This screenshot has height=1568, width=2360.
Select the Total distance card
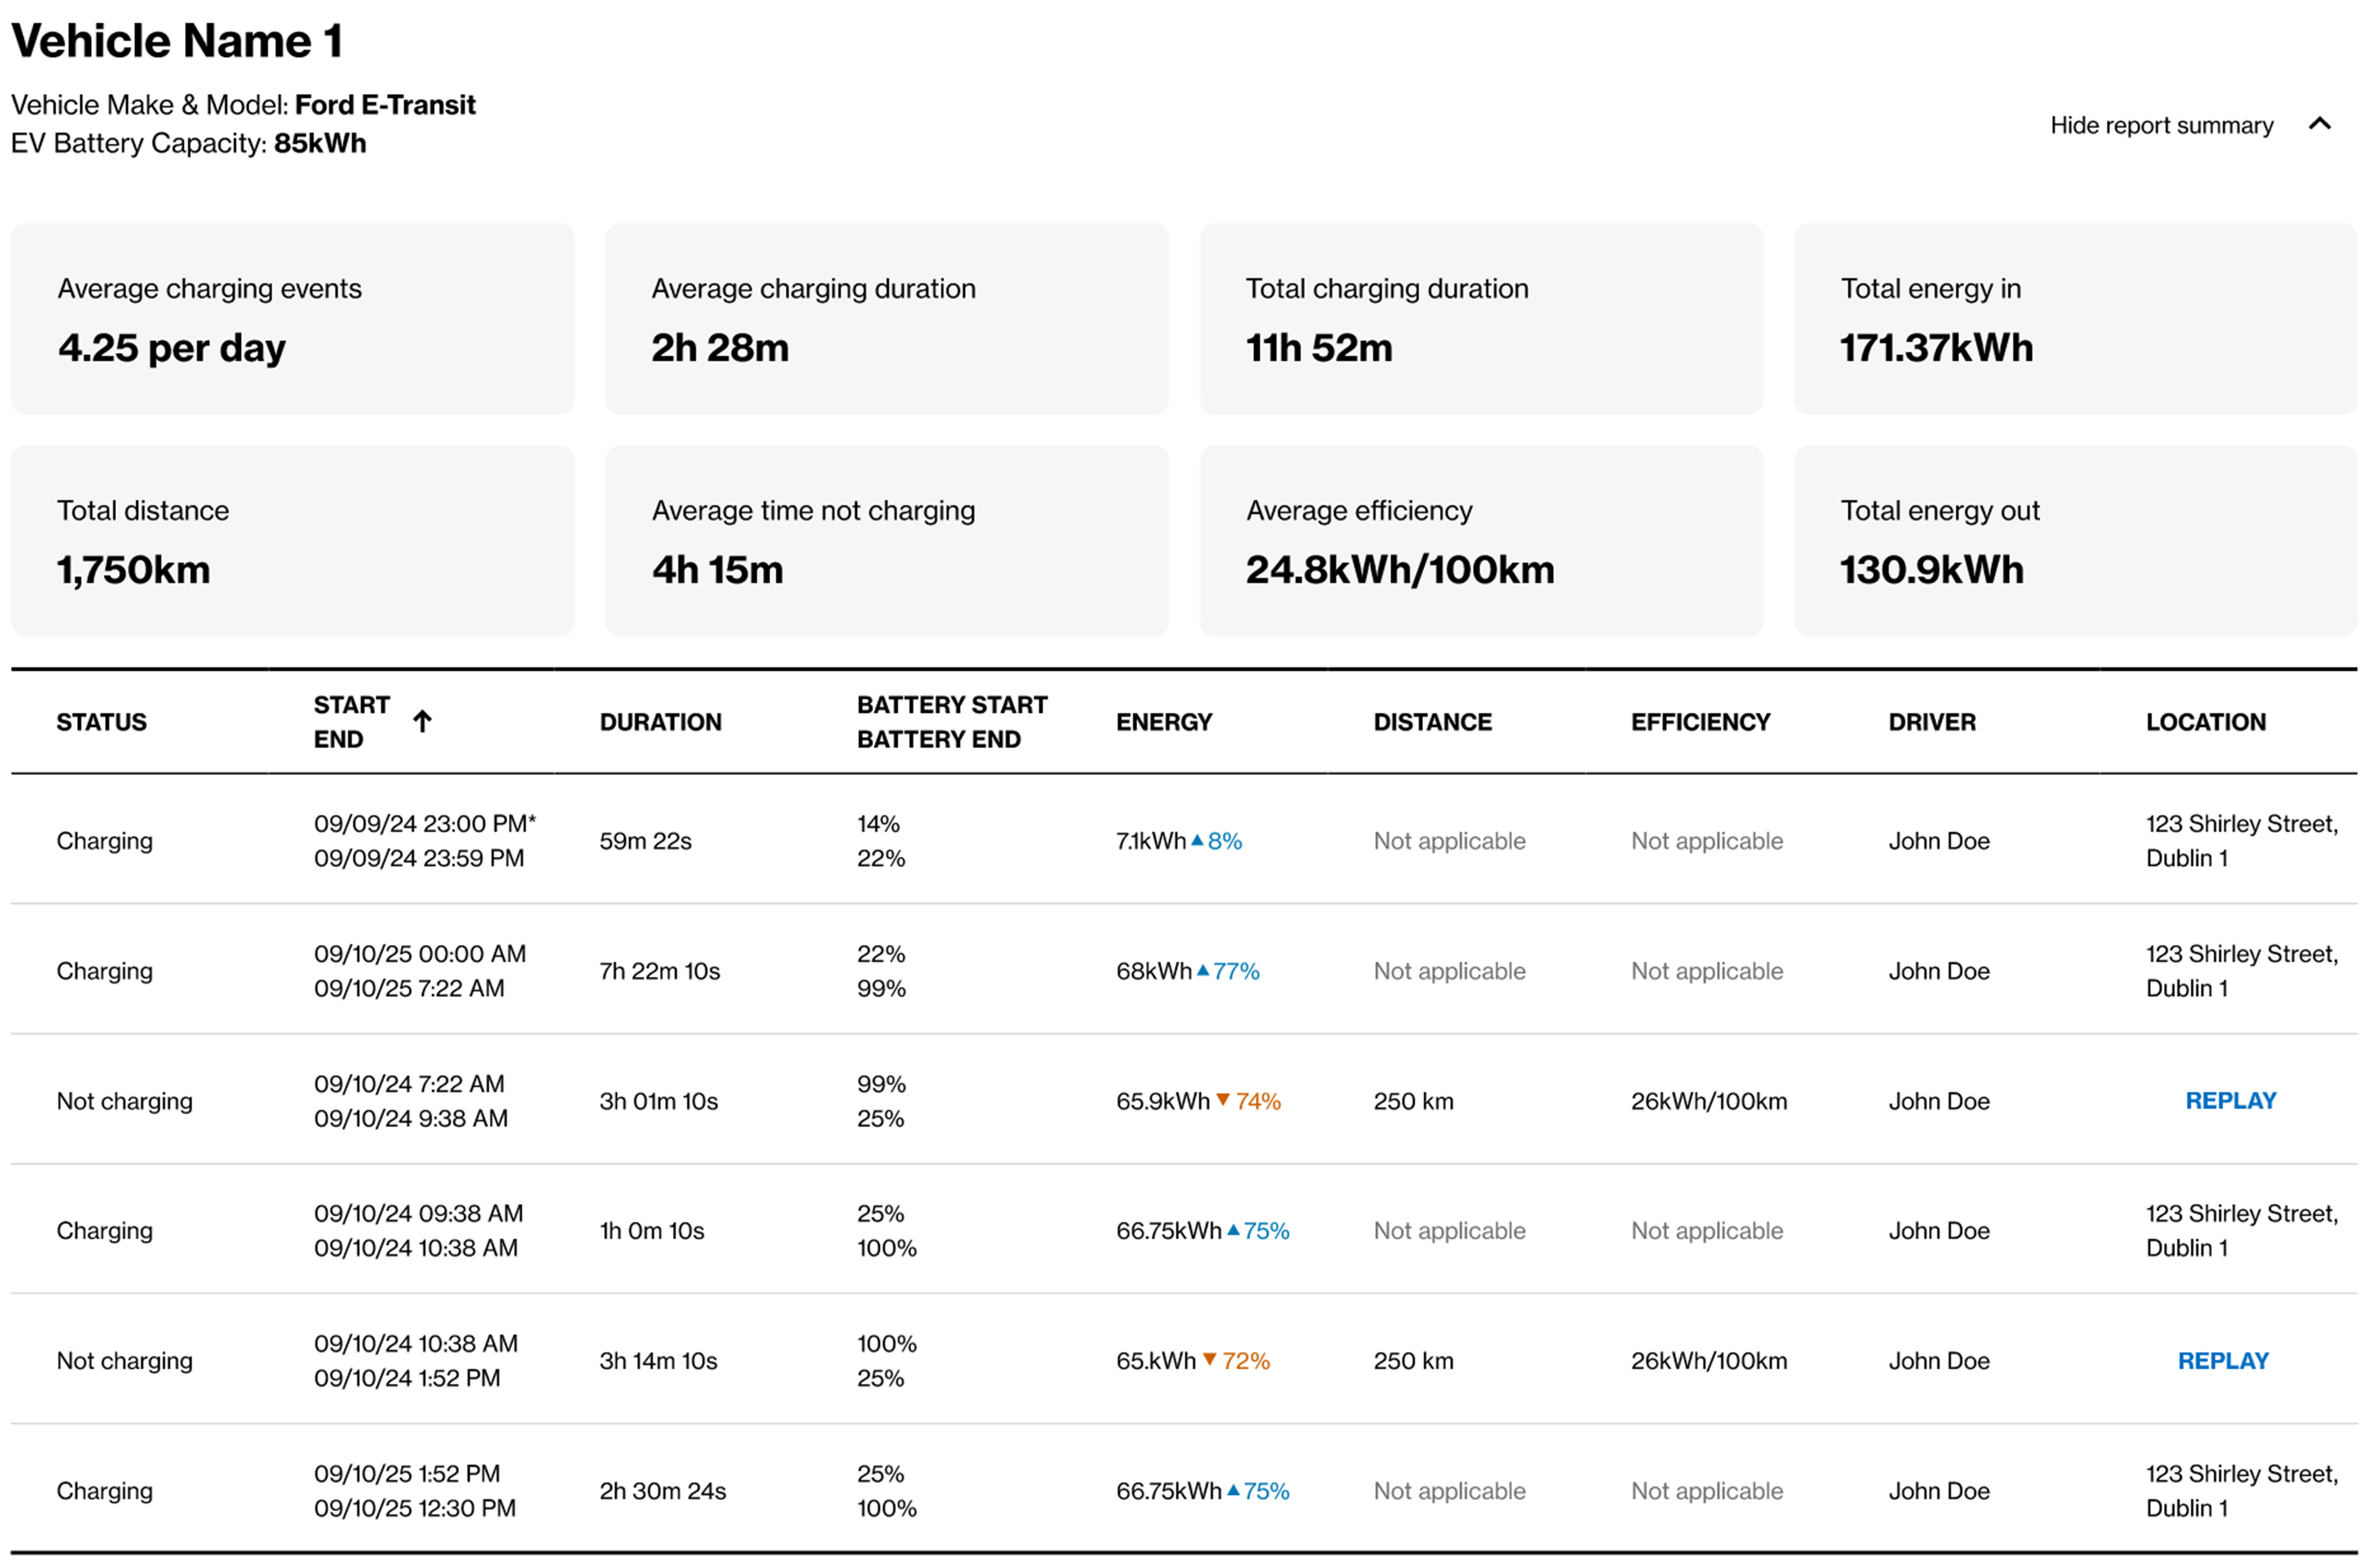tap(292, 541)
